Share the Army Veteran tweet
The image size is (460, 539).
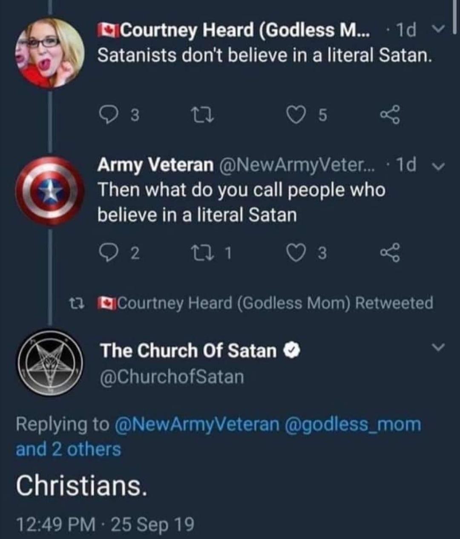click(390, 253)
